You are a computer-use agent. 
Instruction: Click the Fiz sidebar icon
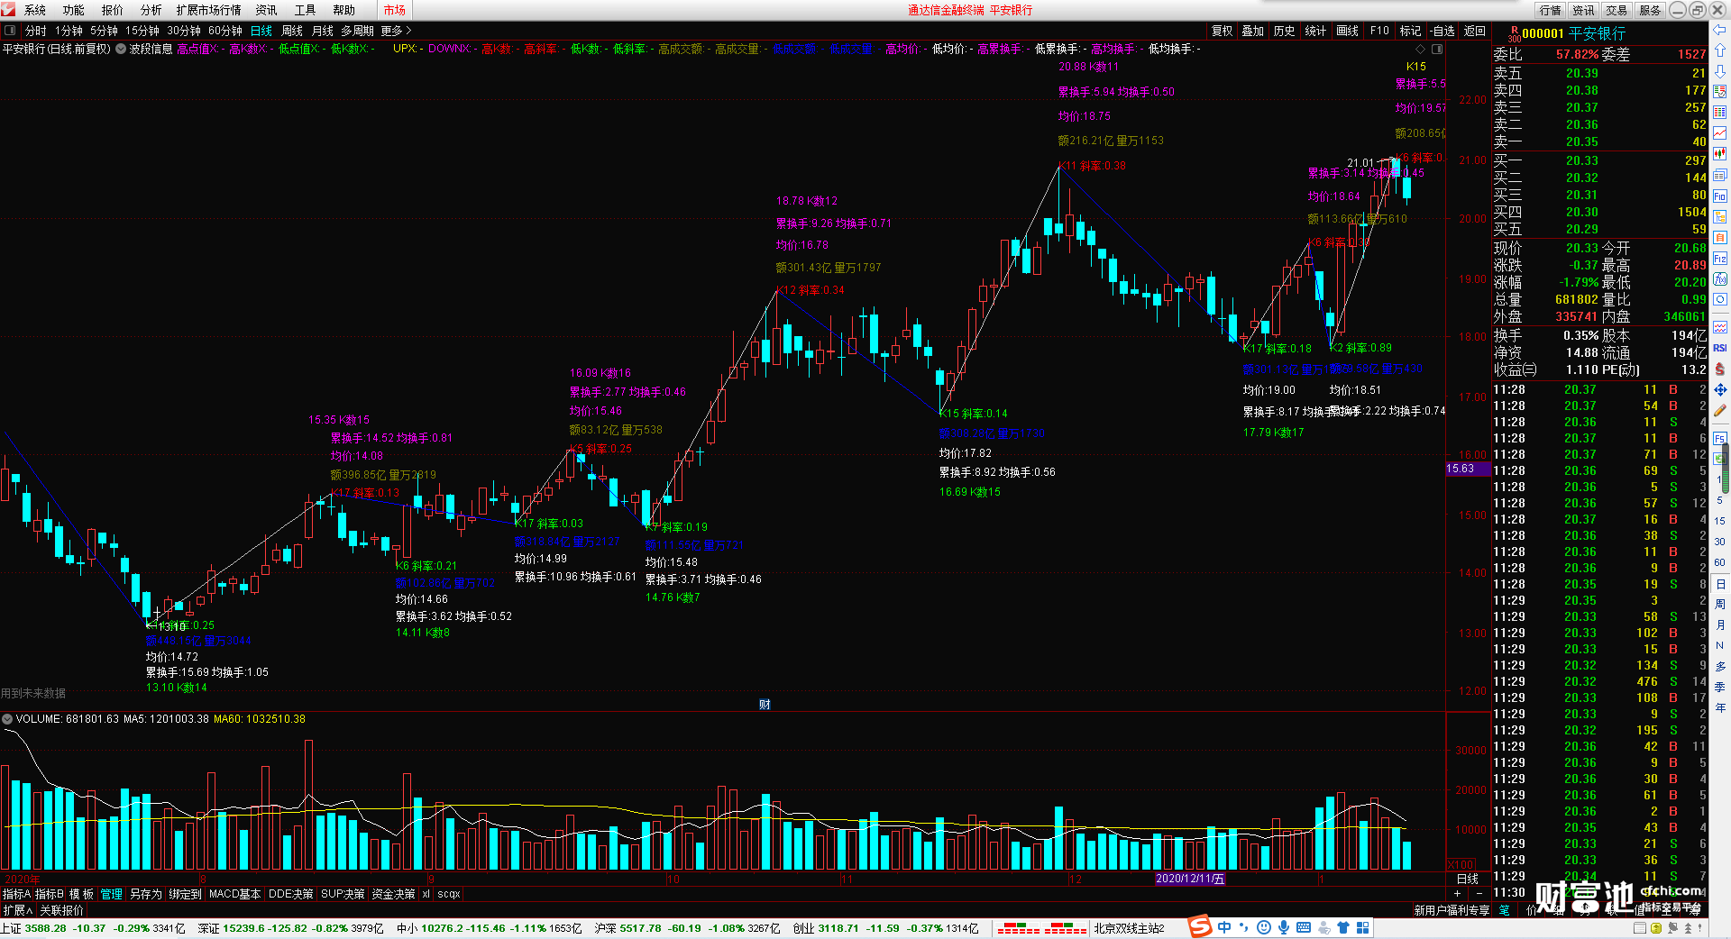tap(1720, 259)
